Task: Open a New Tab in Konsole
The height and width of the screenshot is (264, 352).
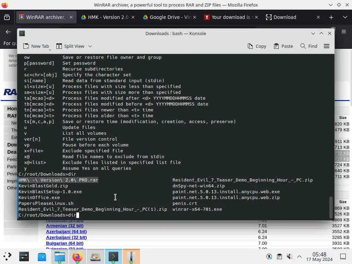Action: 36,46
